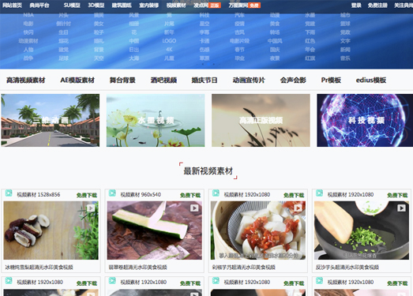Click the orange 免费 badge next to 万图聚网

point(254,6)
